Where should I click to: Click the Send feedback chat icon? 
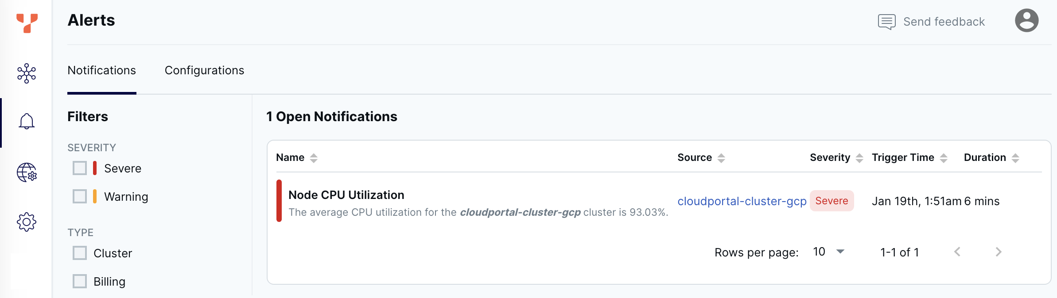tap(886, 22)
